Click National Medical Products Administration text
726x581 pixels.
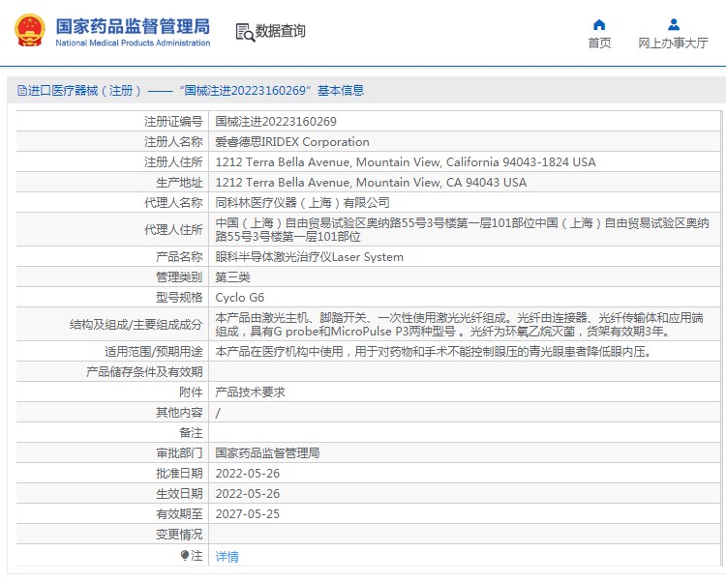pyautogui.click(x=133, y=44)
